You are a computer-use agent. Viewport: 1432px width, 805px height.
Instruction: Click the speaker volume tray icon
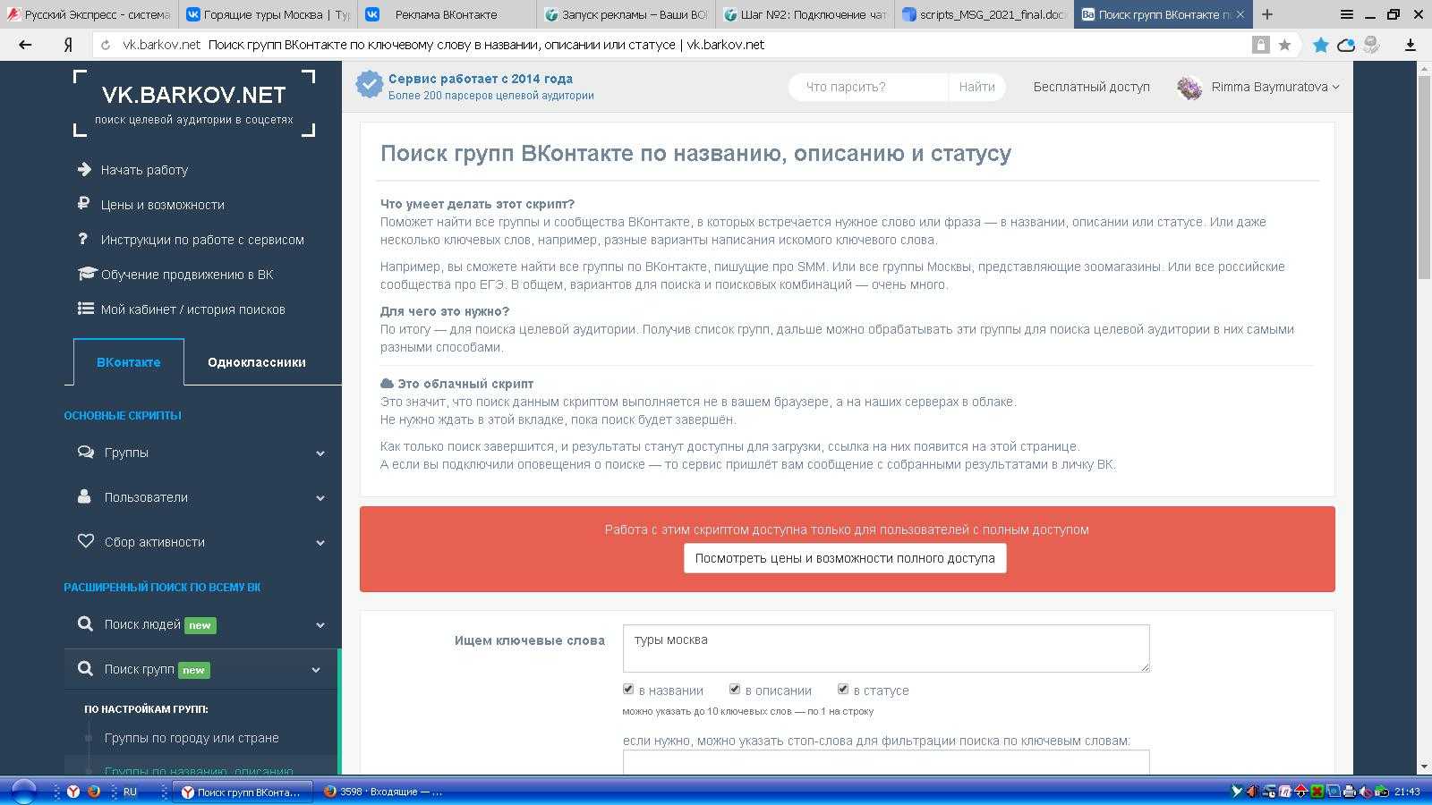(1366, 792)
